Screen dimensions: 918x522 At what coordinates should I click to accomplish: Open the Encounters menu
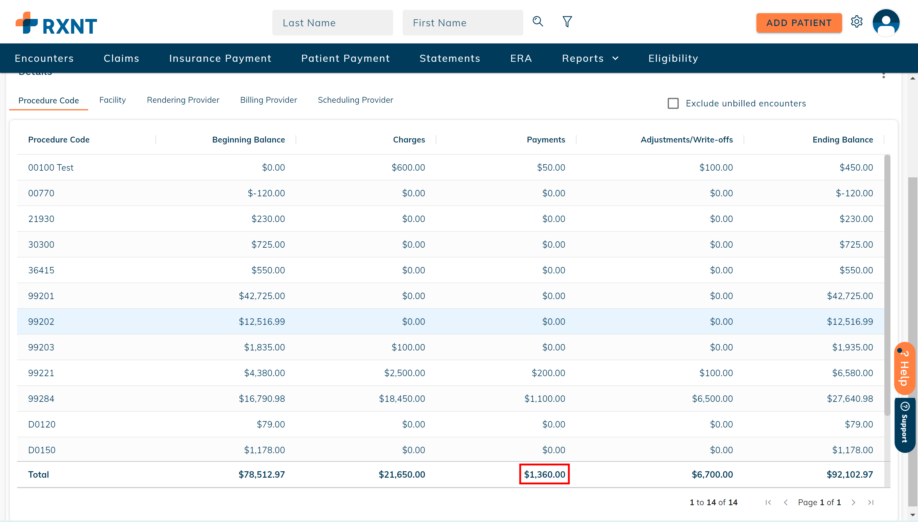[44, 58]
